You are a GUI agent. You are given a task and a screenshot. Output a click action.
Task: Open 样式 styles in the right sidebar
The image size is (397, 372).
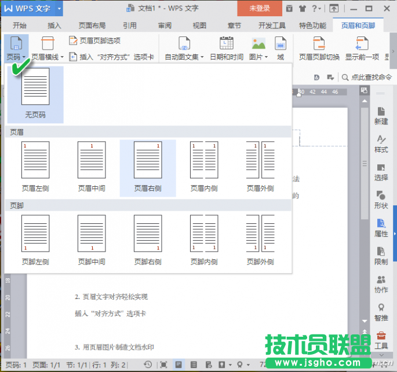tap(381, 143)
